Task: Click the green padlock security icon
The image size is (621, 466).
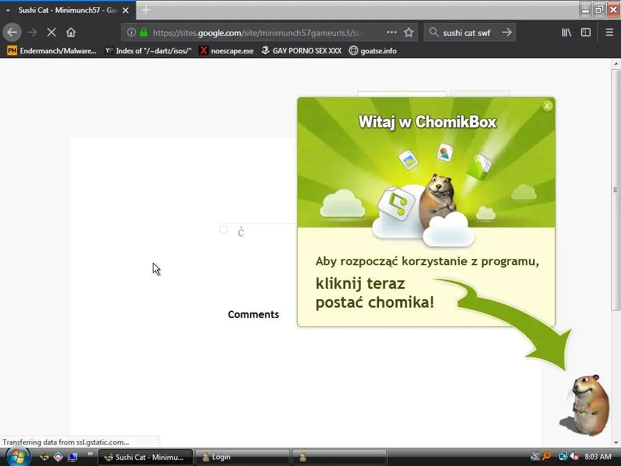Action: coord(144,33)
